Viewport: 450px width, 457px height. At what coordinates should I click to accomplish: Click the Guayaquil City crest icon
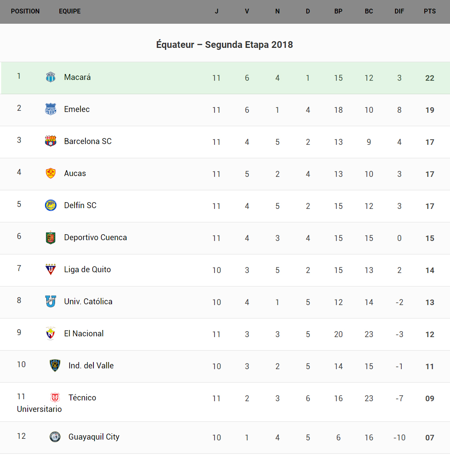coord(55,437)
